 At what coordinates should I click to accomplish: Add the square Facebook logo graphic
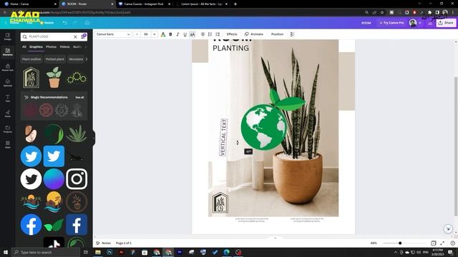click(x=77, y=225)
